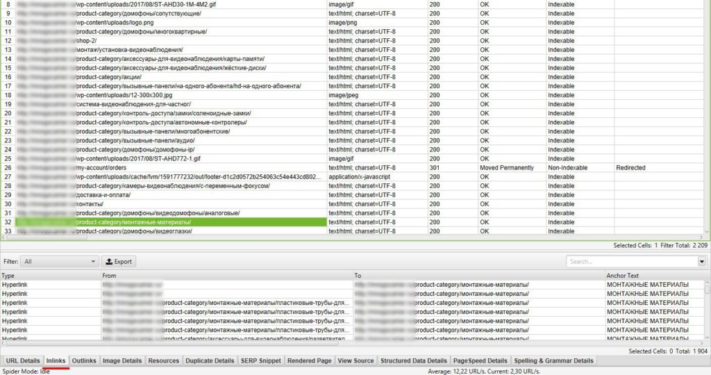The height and width of the screenshot is (375, 711).
Task: Open the Outlinks tab
Action: pyautogui.click(x=84, y=360)
